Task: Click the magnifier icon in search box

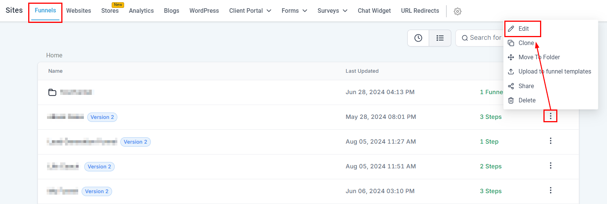Action: [x=465, y=38]
